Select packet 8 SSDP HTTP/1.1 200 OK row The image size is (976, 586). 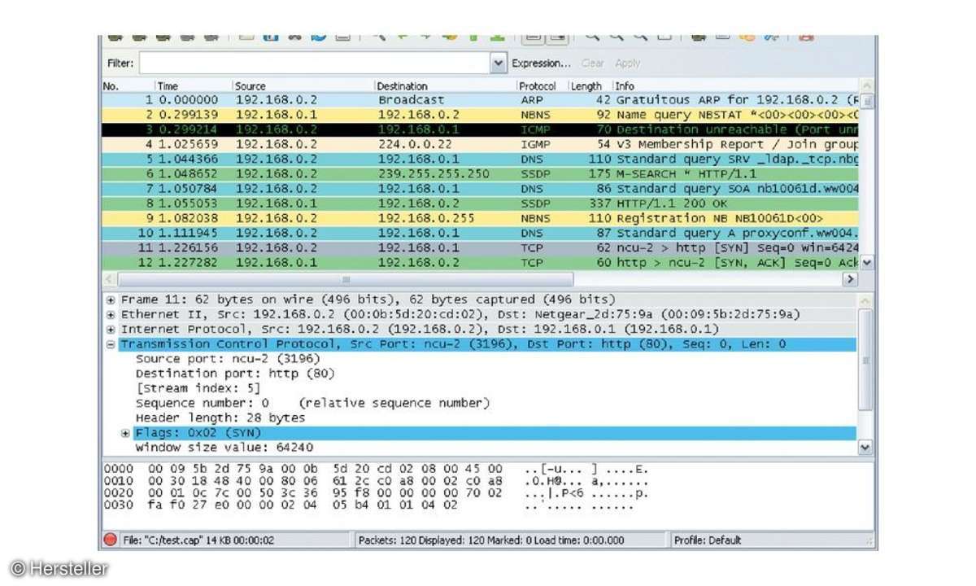480,203
